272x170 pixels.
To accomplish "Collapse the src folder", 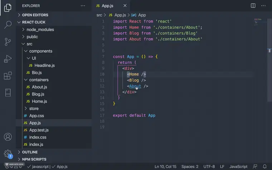I will [54, 44].
